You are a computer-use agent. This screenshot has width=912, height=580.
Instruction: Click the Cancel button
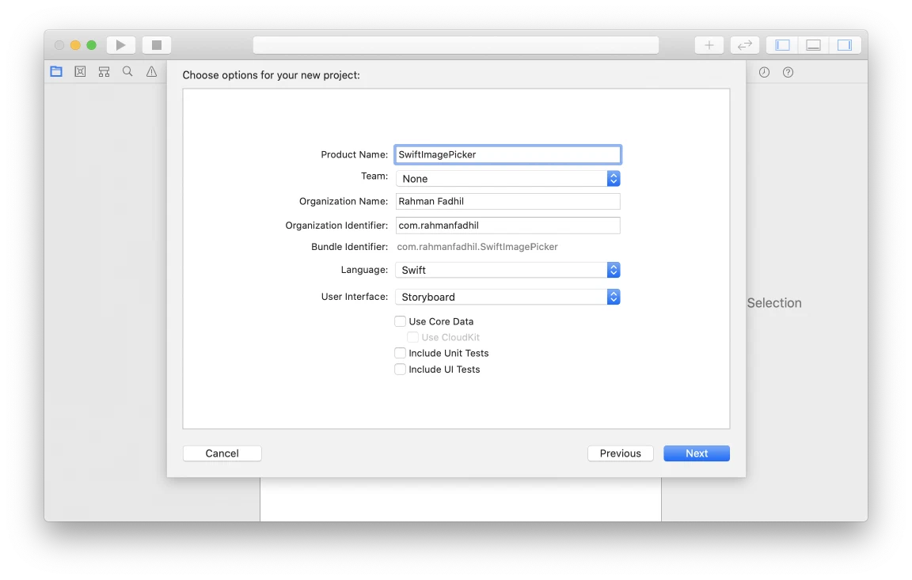coord(222,453)
